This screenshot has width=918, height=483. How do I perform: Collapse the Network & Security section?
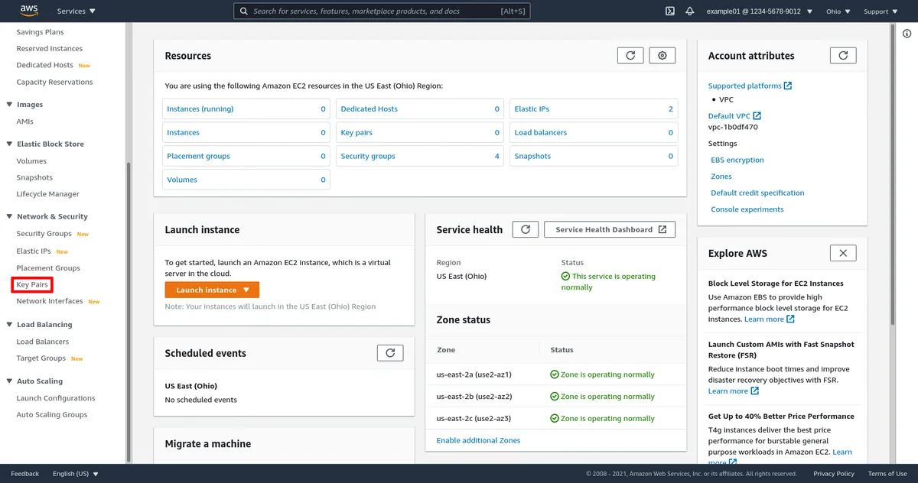click(10, 216)
